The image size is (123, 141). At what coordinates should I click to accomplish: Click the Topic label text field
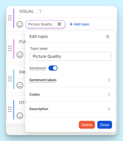pyautogui.click(x=70, y=56)
